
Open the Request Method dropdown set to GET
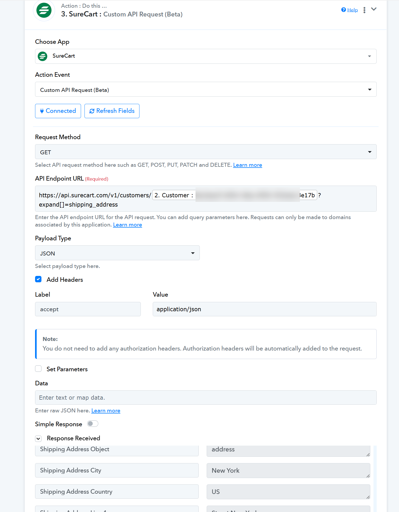[206, 152]
